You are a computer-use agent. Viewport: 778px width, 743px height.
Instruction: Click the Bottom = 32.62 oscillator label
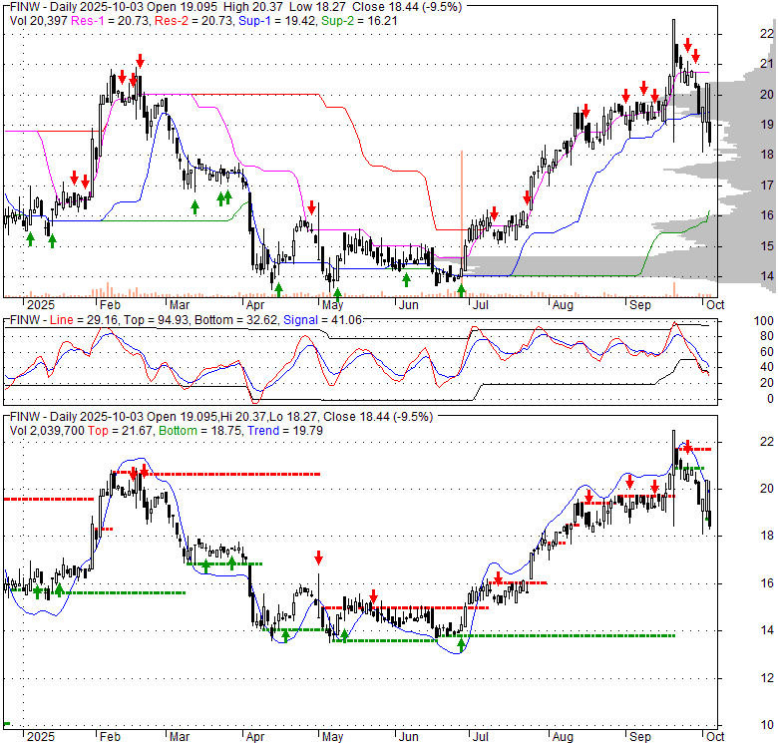[236, 320]
